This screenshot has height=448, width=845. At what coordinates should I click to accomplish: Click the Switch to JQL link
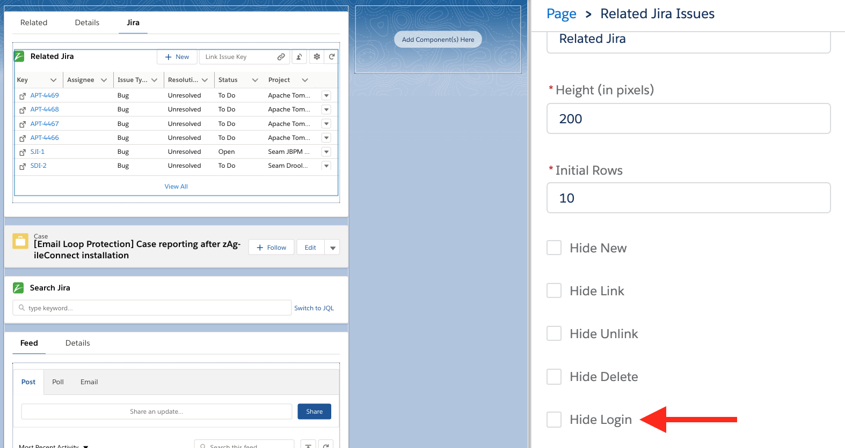[314, 308]
